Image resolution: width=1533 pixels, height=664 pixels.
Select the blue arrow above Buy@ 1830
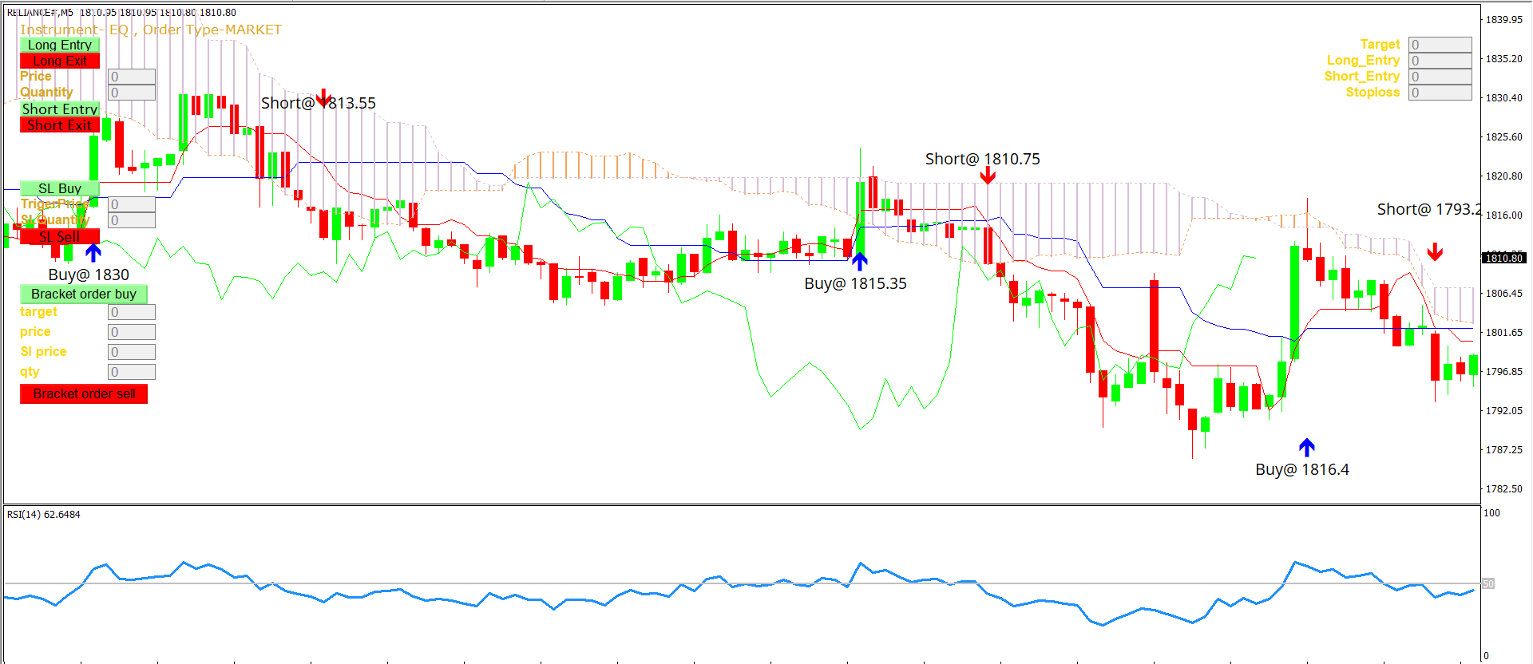(93, 253)
